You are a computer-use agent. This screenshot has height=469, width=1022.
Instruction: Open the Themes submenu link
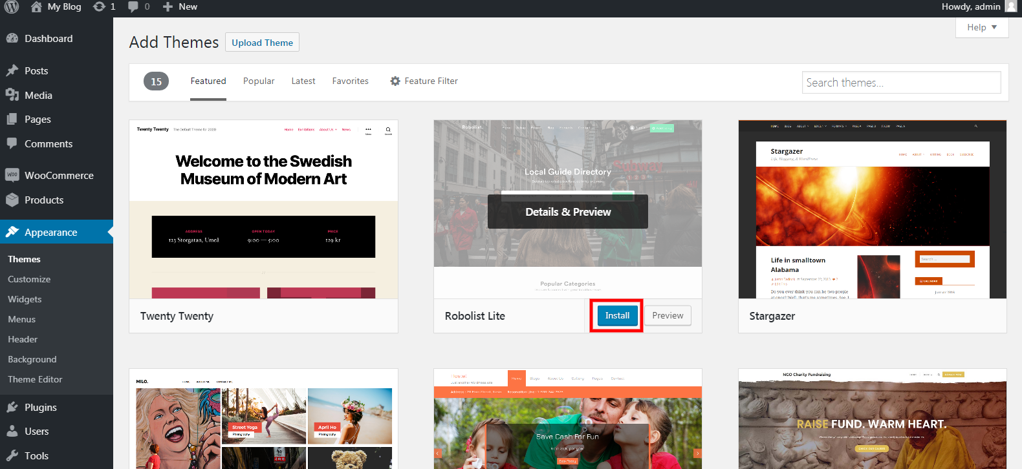pyautogui.click(x=24, y=259)
